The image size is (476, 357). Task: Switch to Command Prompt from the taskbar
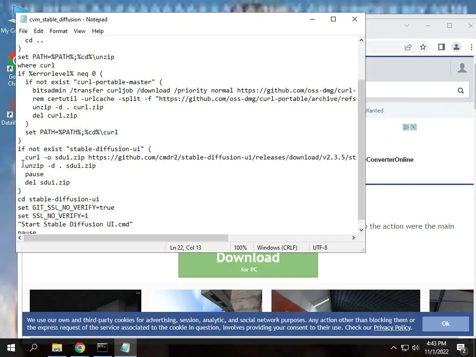coord(102,348)
